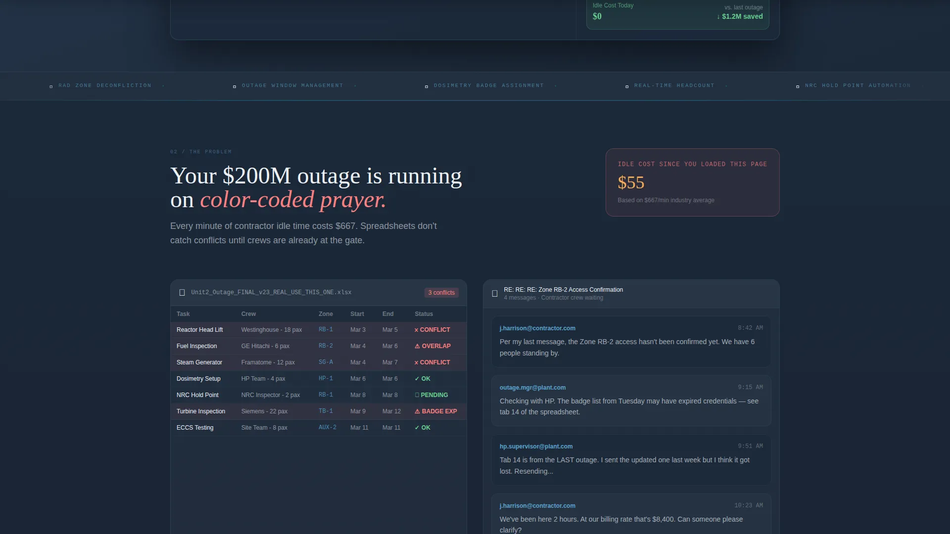Click the spreadsheet file icon beside Unit2_Outage filename
Screen dimensions: 950x534
coord(182,293)
